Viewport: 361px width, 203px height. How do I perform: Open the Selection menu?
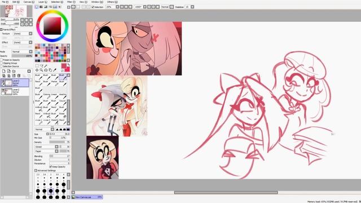(57, 2)
